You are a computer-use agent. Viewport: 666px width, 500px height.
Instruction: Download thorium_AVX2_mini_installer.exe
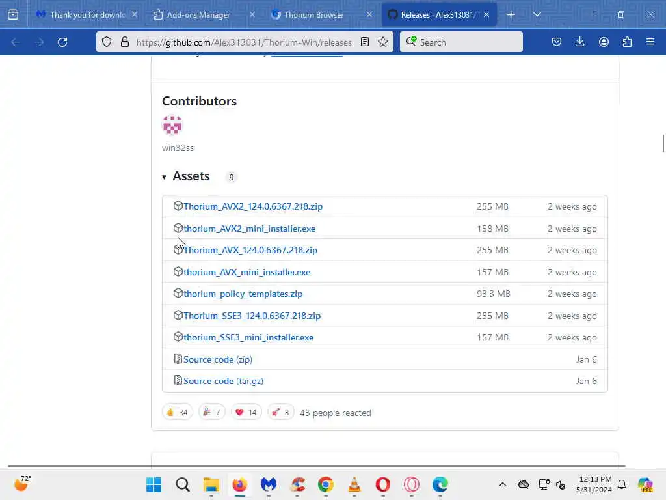(x=249, y=229)
